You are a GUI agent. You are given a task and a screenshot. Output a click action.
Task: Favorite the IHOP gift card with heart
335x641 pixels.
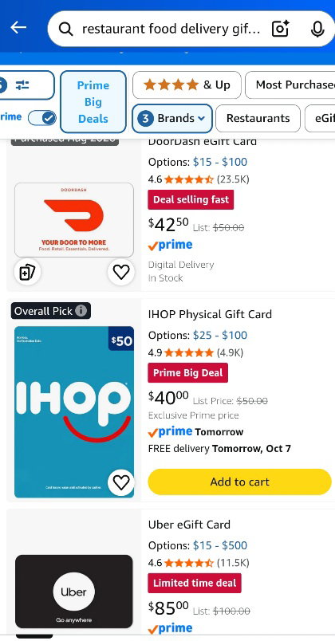click(x=121, y=483)
